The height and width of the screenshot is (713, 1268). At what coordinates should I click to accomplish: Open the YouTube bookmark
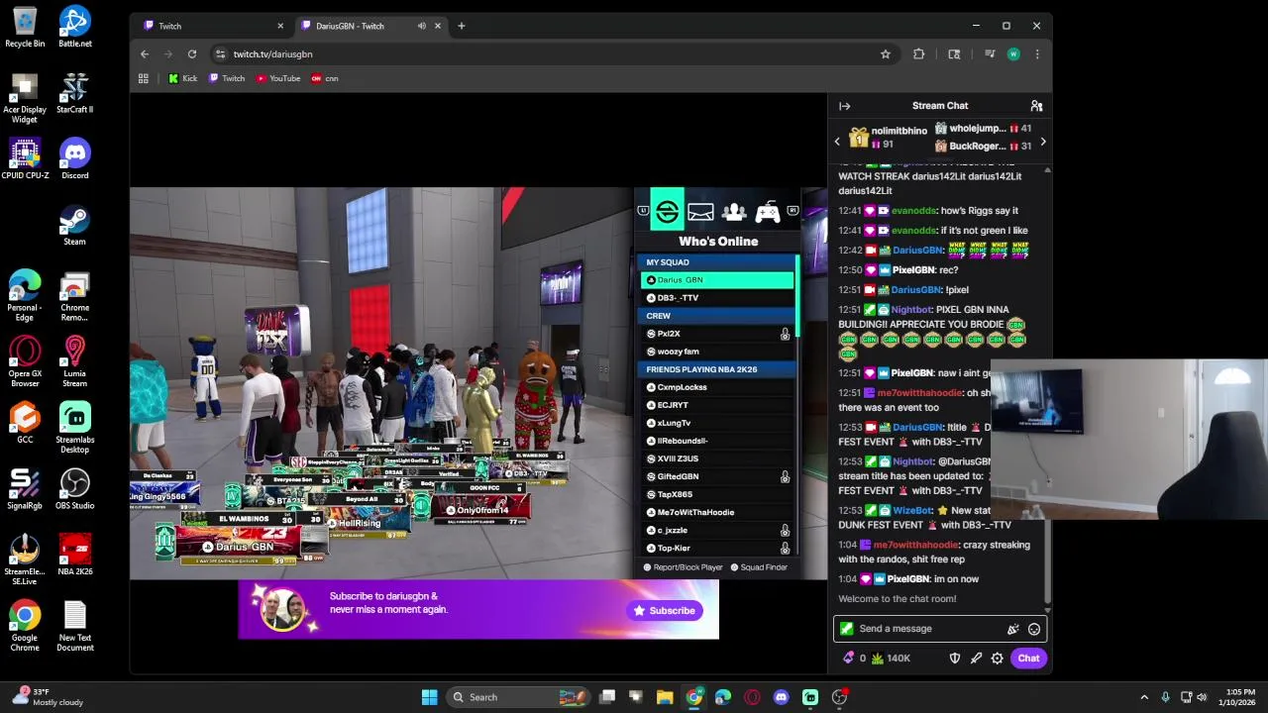click(278, 78)
